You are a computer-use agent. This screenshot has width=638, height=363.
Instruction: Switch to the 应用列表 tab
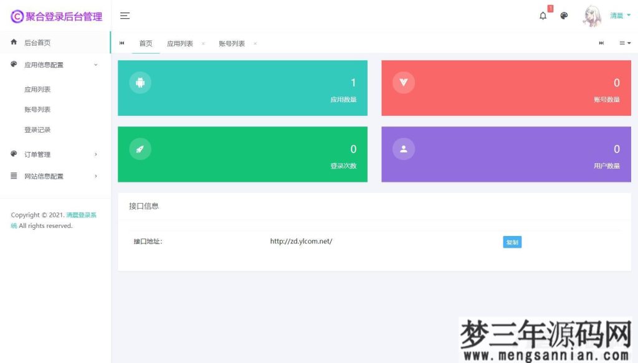(x=181, y=43)
